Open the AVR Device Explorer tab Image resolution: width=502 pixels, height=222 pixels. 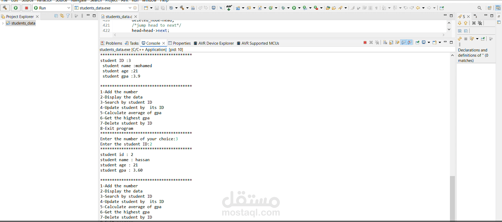click(213, 43)
